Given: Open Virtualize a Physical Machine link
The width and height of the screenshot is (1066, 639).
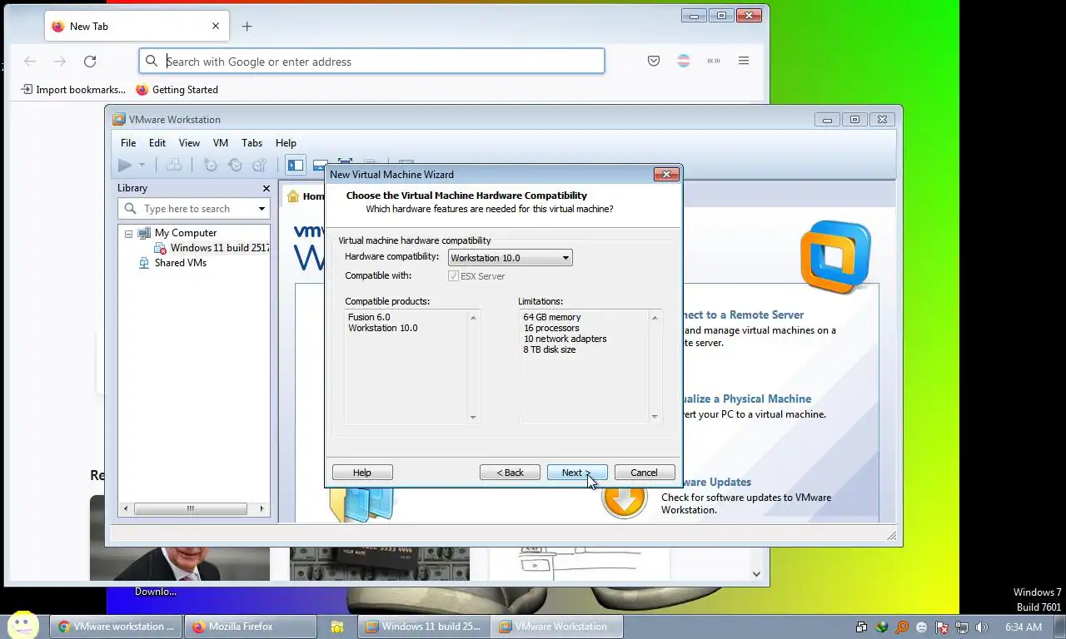Looking at the screenshot, I should point(747,399).
